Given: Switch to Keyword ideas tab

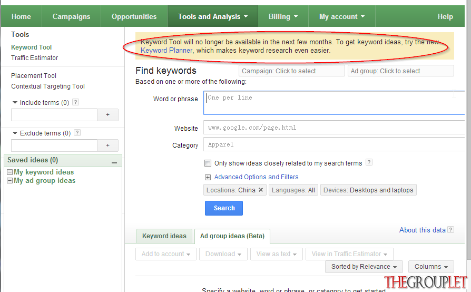Looking at the screenshot, I should [x=164, y=236].
